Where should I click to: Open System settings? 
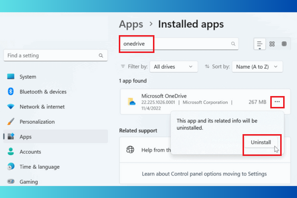pos(55,77)
